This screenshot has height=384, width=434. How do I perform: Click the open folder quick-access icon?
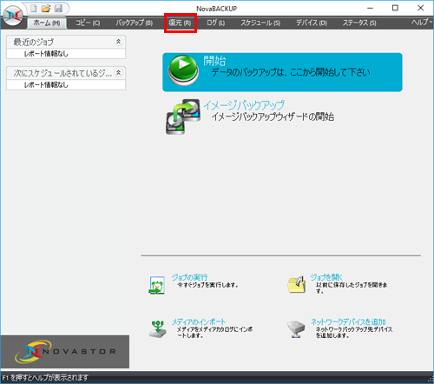coord(46,9)
